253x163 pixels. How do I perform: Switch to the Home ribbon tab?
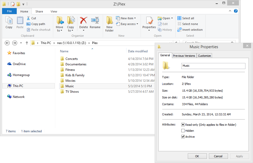(24, 11)
